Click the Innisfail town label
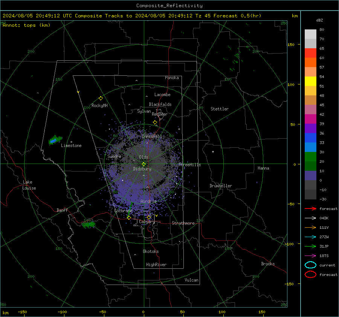The image size is (339, 317). [x=152, y=136]
